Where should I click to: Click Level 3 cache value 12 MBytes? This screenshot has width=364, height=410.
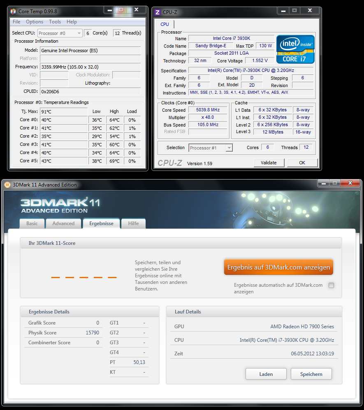point(273,132)
